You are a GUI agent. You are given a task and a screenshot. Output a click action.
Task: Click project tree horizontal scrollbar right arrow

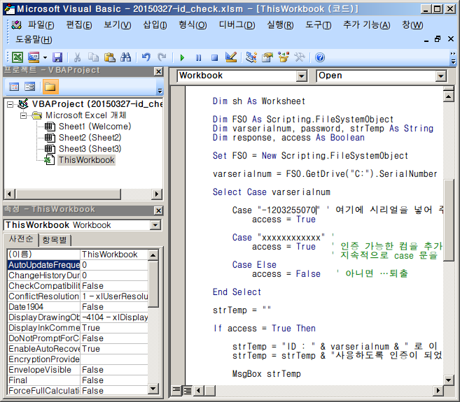click(x=157, y=194)
